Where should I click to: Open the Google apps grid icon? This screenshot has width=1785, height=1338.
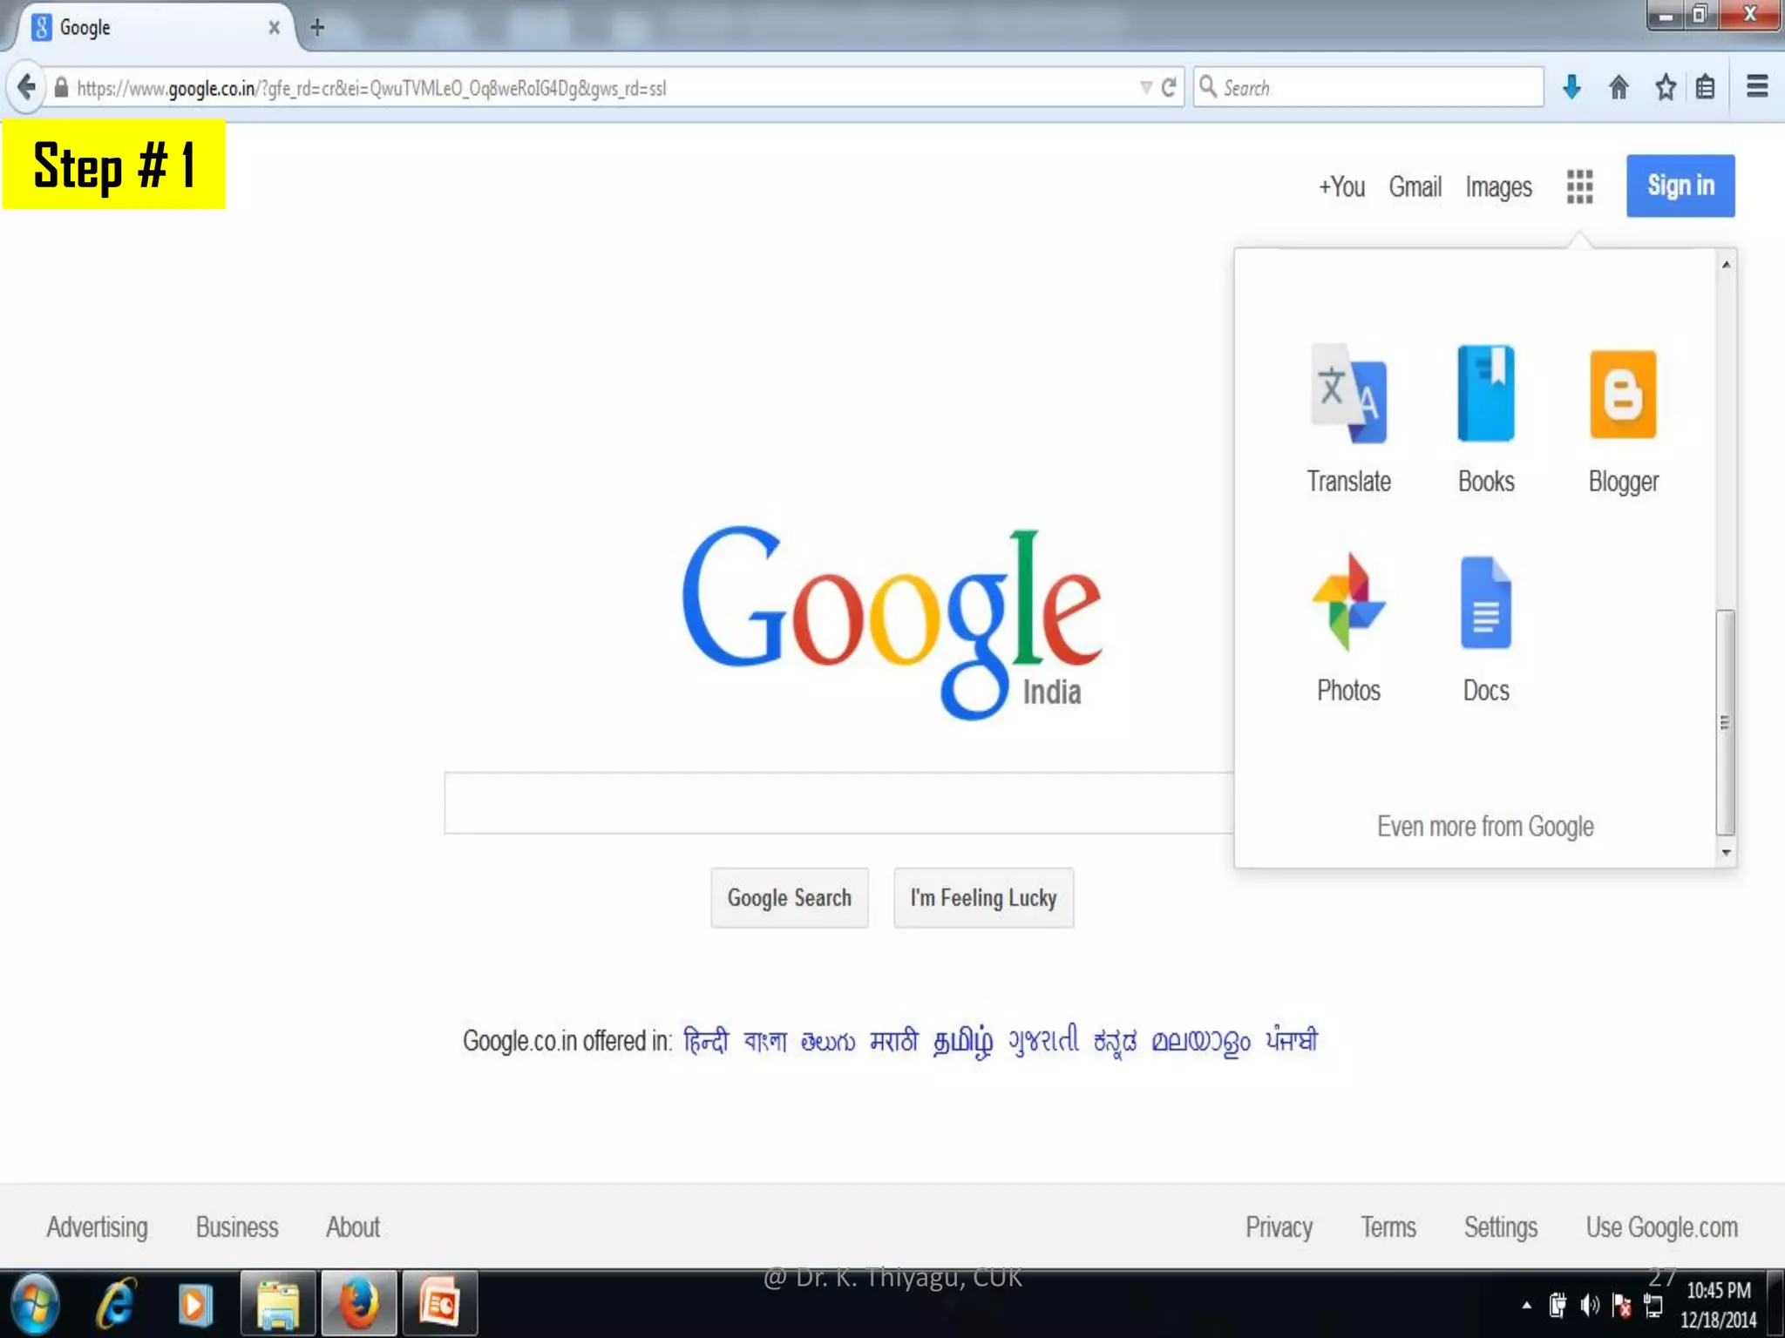click(1579, 186)
